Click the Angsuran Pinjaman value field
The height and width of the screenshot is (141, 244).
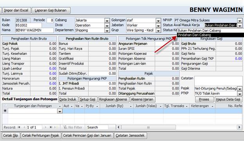167,43
